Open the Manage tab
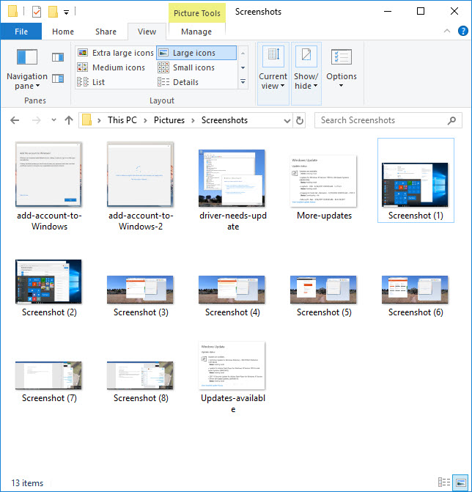Viewport: 472px width, 492px height. point(196,32)
